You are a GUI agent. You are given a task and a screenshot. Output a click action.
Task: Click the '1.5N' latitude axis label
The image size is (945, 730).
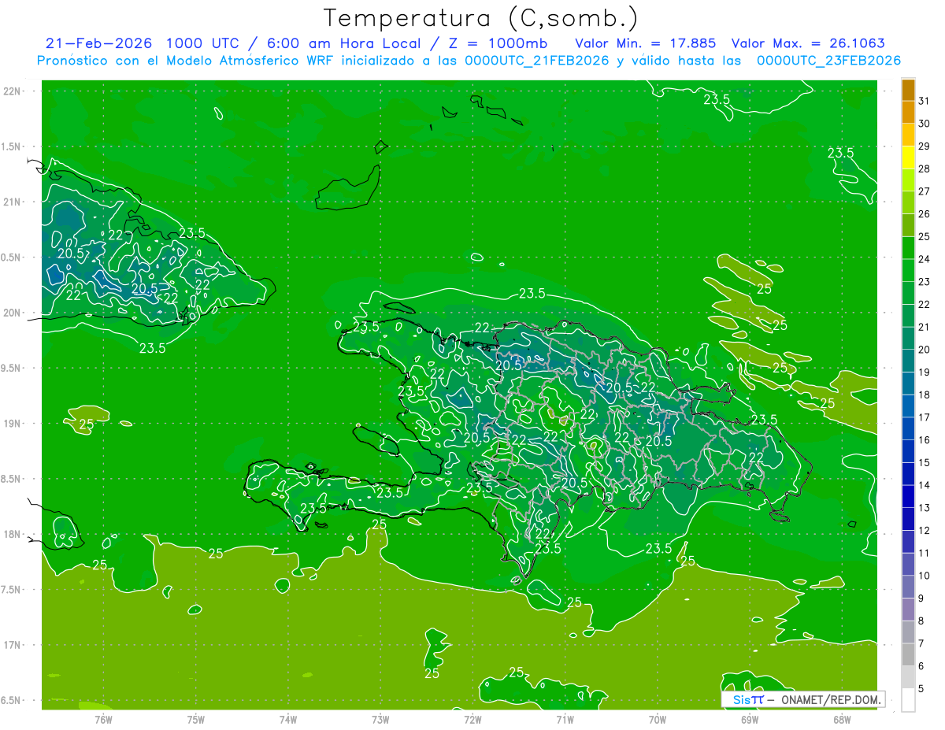pyautogui.click(x=11, y=146)
